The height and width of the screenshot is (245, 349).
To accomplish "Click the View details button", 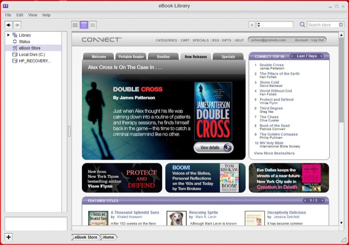I will [x=213, y=148].
